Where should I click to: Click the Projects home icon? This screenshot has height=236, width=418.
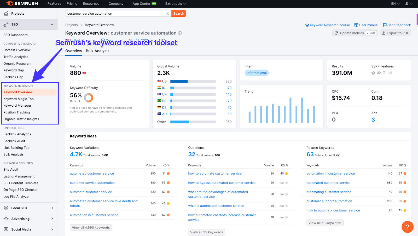click(x=6, y=14)
